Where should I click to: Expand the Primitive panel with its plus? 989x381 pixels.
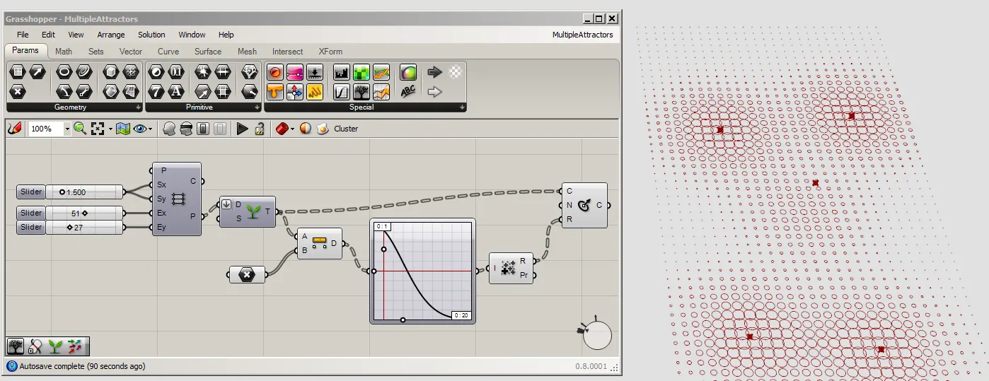257,107
